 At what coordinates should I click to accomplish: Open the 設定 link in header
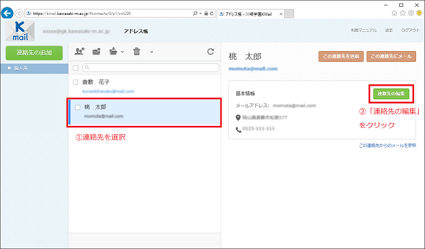(389, 31)
